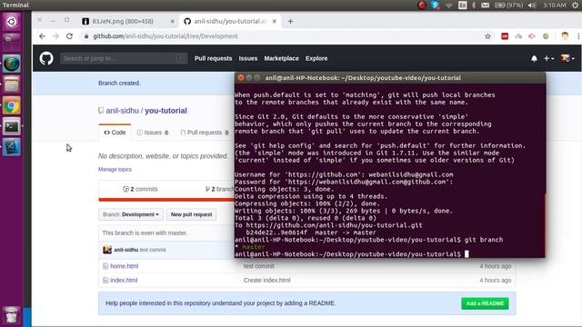Open anil-sidhu commit author link
The height and width of the screenshot is (327, 582).
pyautogui.click(x=126, y=250)
